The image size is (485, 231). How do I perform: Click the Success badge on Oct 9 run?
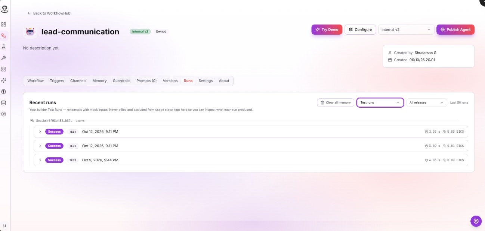point(54,160)
